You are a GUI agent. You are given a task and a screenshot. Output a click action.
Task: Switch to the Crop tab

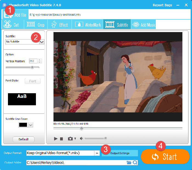[x=36, y=25]
